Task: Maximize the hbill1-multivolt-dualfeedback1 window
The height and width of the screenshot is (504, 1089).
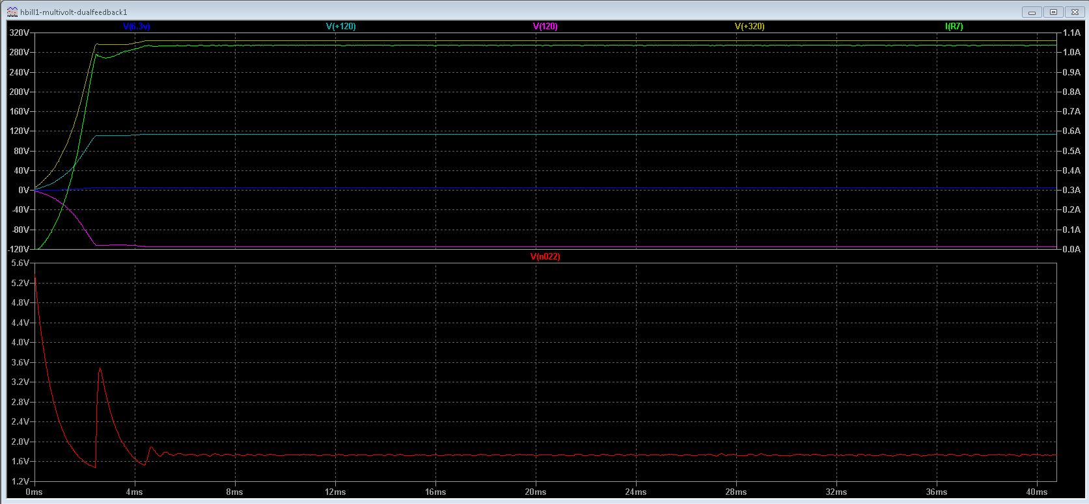Action: (x=1054, y=12)
